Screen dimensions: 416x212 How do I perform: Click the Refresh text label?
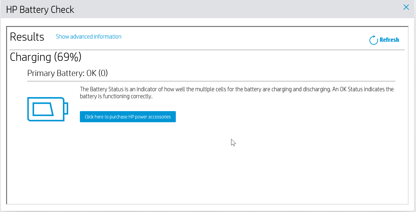pos(389,40)
